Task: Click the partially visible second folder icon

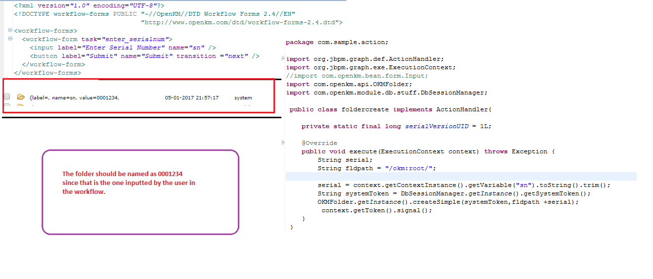Action: click(x=21, y=106)
